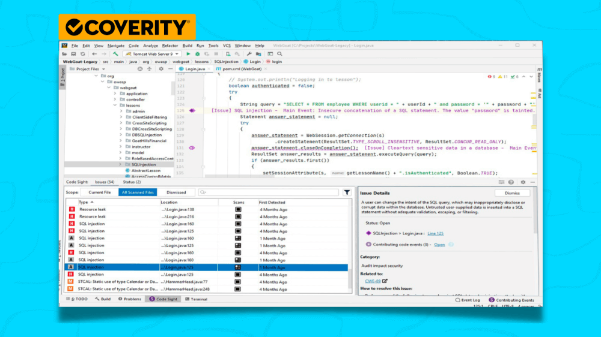Click the Synchronize refresh toolbar icon

83,54
